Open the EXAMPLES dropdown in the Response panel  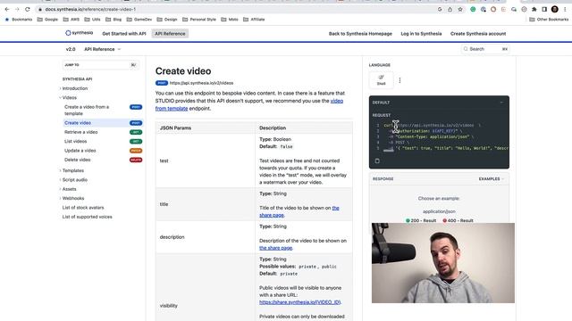(x=492, y=178)
